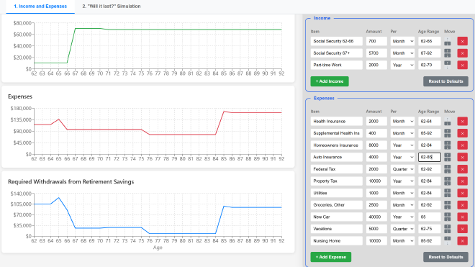Open Per dropdown for Part-time Work
The width and height of the screenshot is (475, 267).
click(x=402, y=65)
